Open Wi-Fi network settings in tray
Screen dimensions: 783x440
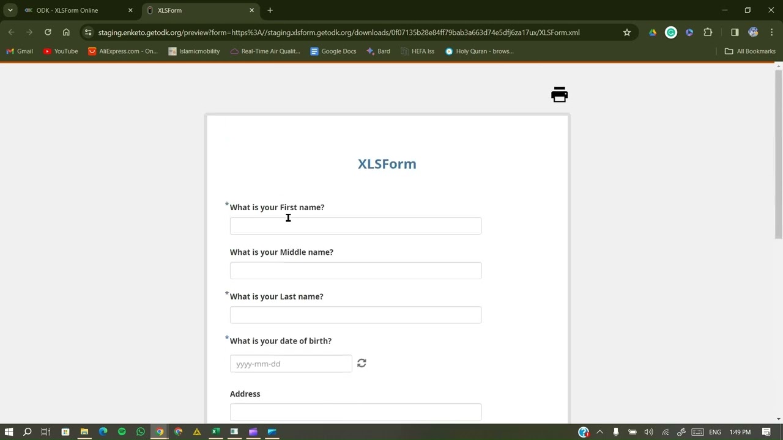[665, 432]
